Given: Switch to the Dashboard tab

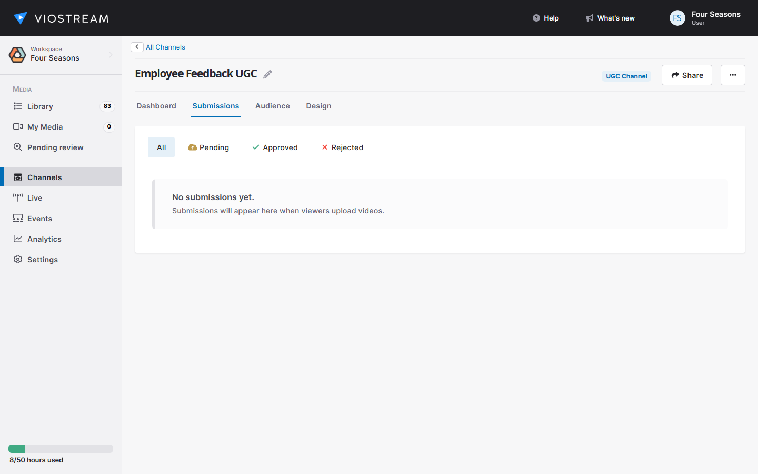Looking at the screenshot, I should [156, 106].
